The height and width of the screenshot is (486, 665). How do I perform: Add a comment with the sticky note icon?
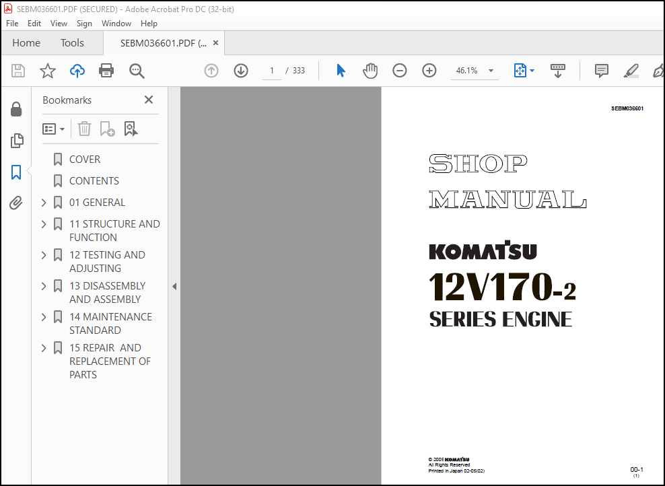[x=601, y=71]
